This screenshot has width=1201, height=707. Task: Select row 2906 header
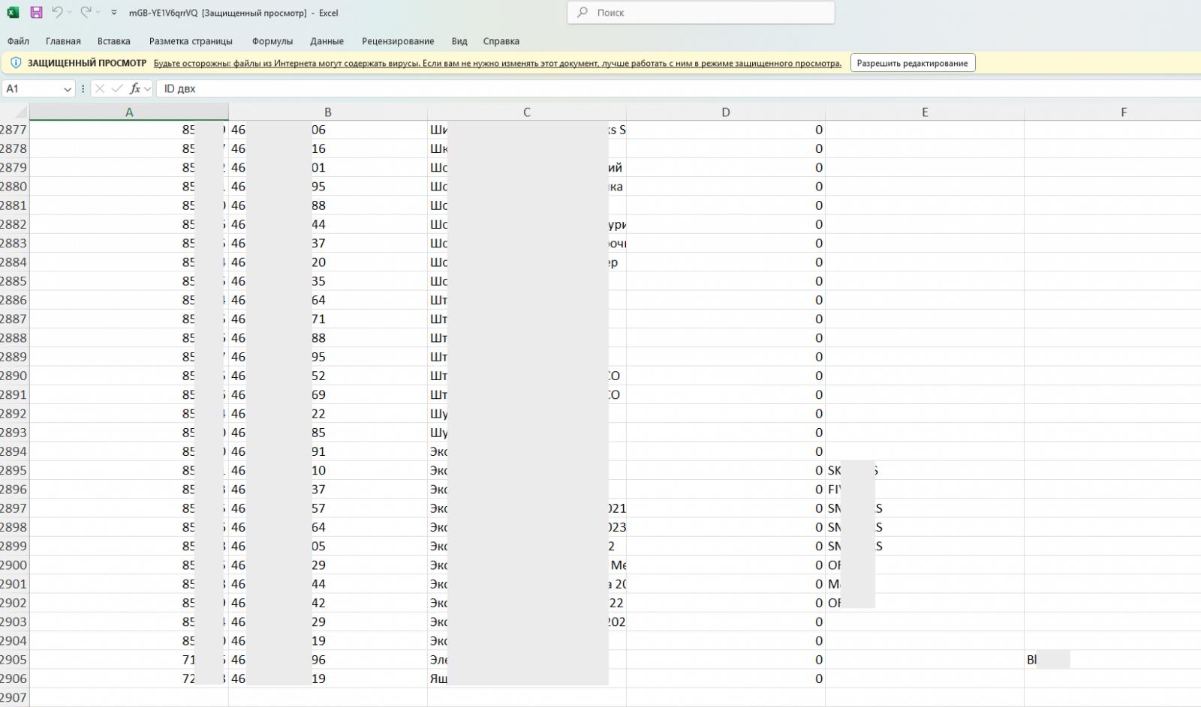[14, 679]
